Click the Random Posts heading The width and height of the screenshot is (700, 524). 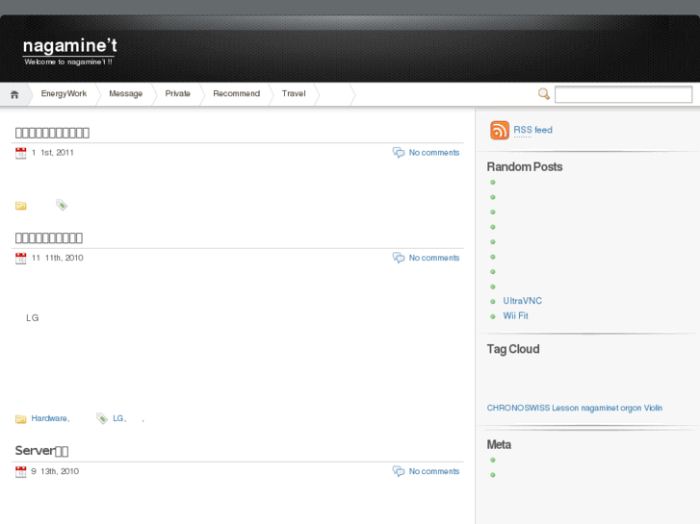point(525,166)
